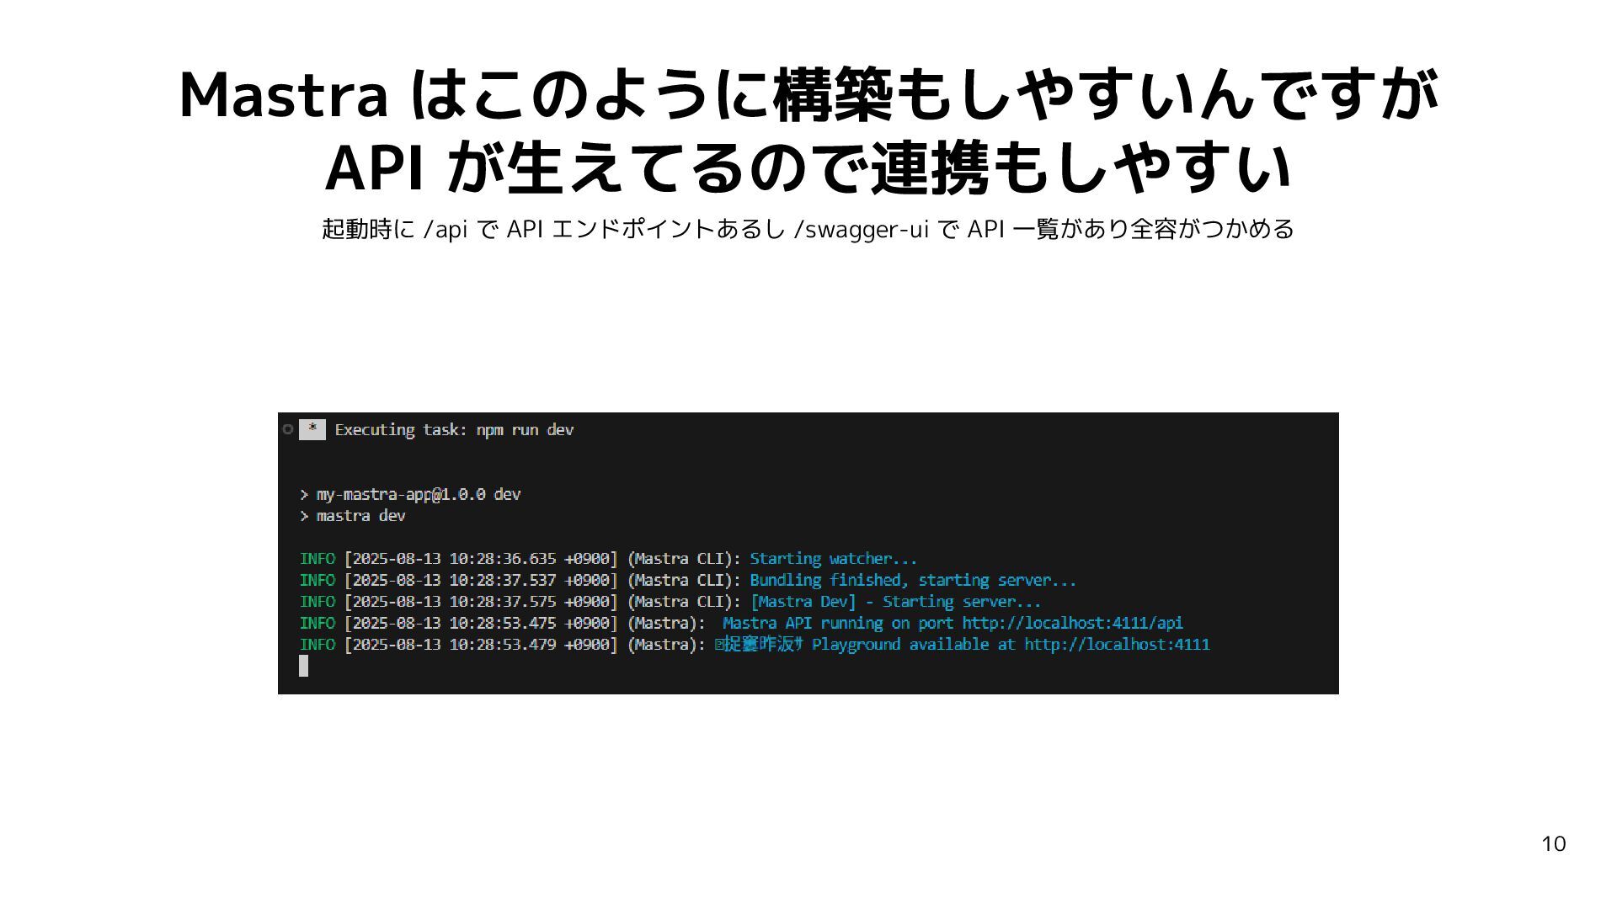Click the 'my-mastra-app@1.0.0 dev' line
1617x909 pixels.
(410, 494)
